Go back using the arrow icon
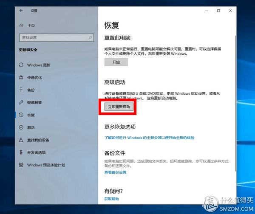255x214 pixels. 21,11
